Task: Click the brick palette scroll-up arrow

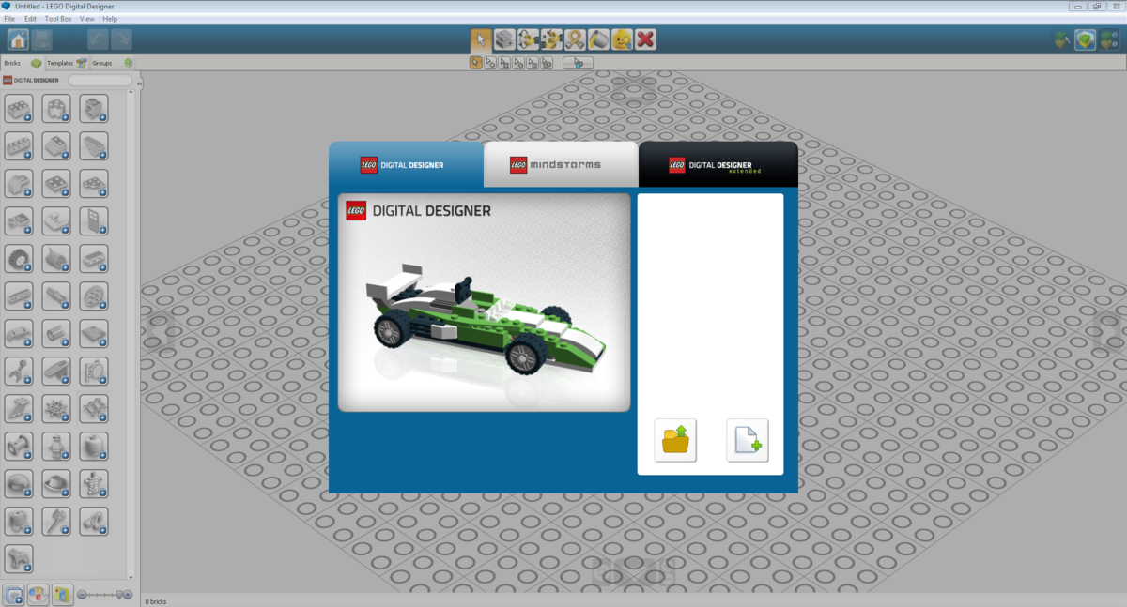Action: (x=131, y=93)
